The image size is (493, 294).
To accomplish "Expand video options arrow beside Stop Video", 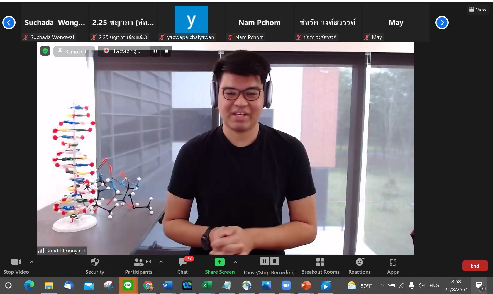I will tap(32, 262).
